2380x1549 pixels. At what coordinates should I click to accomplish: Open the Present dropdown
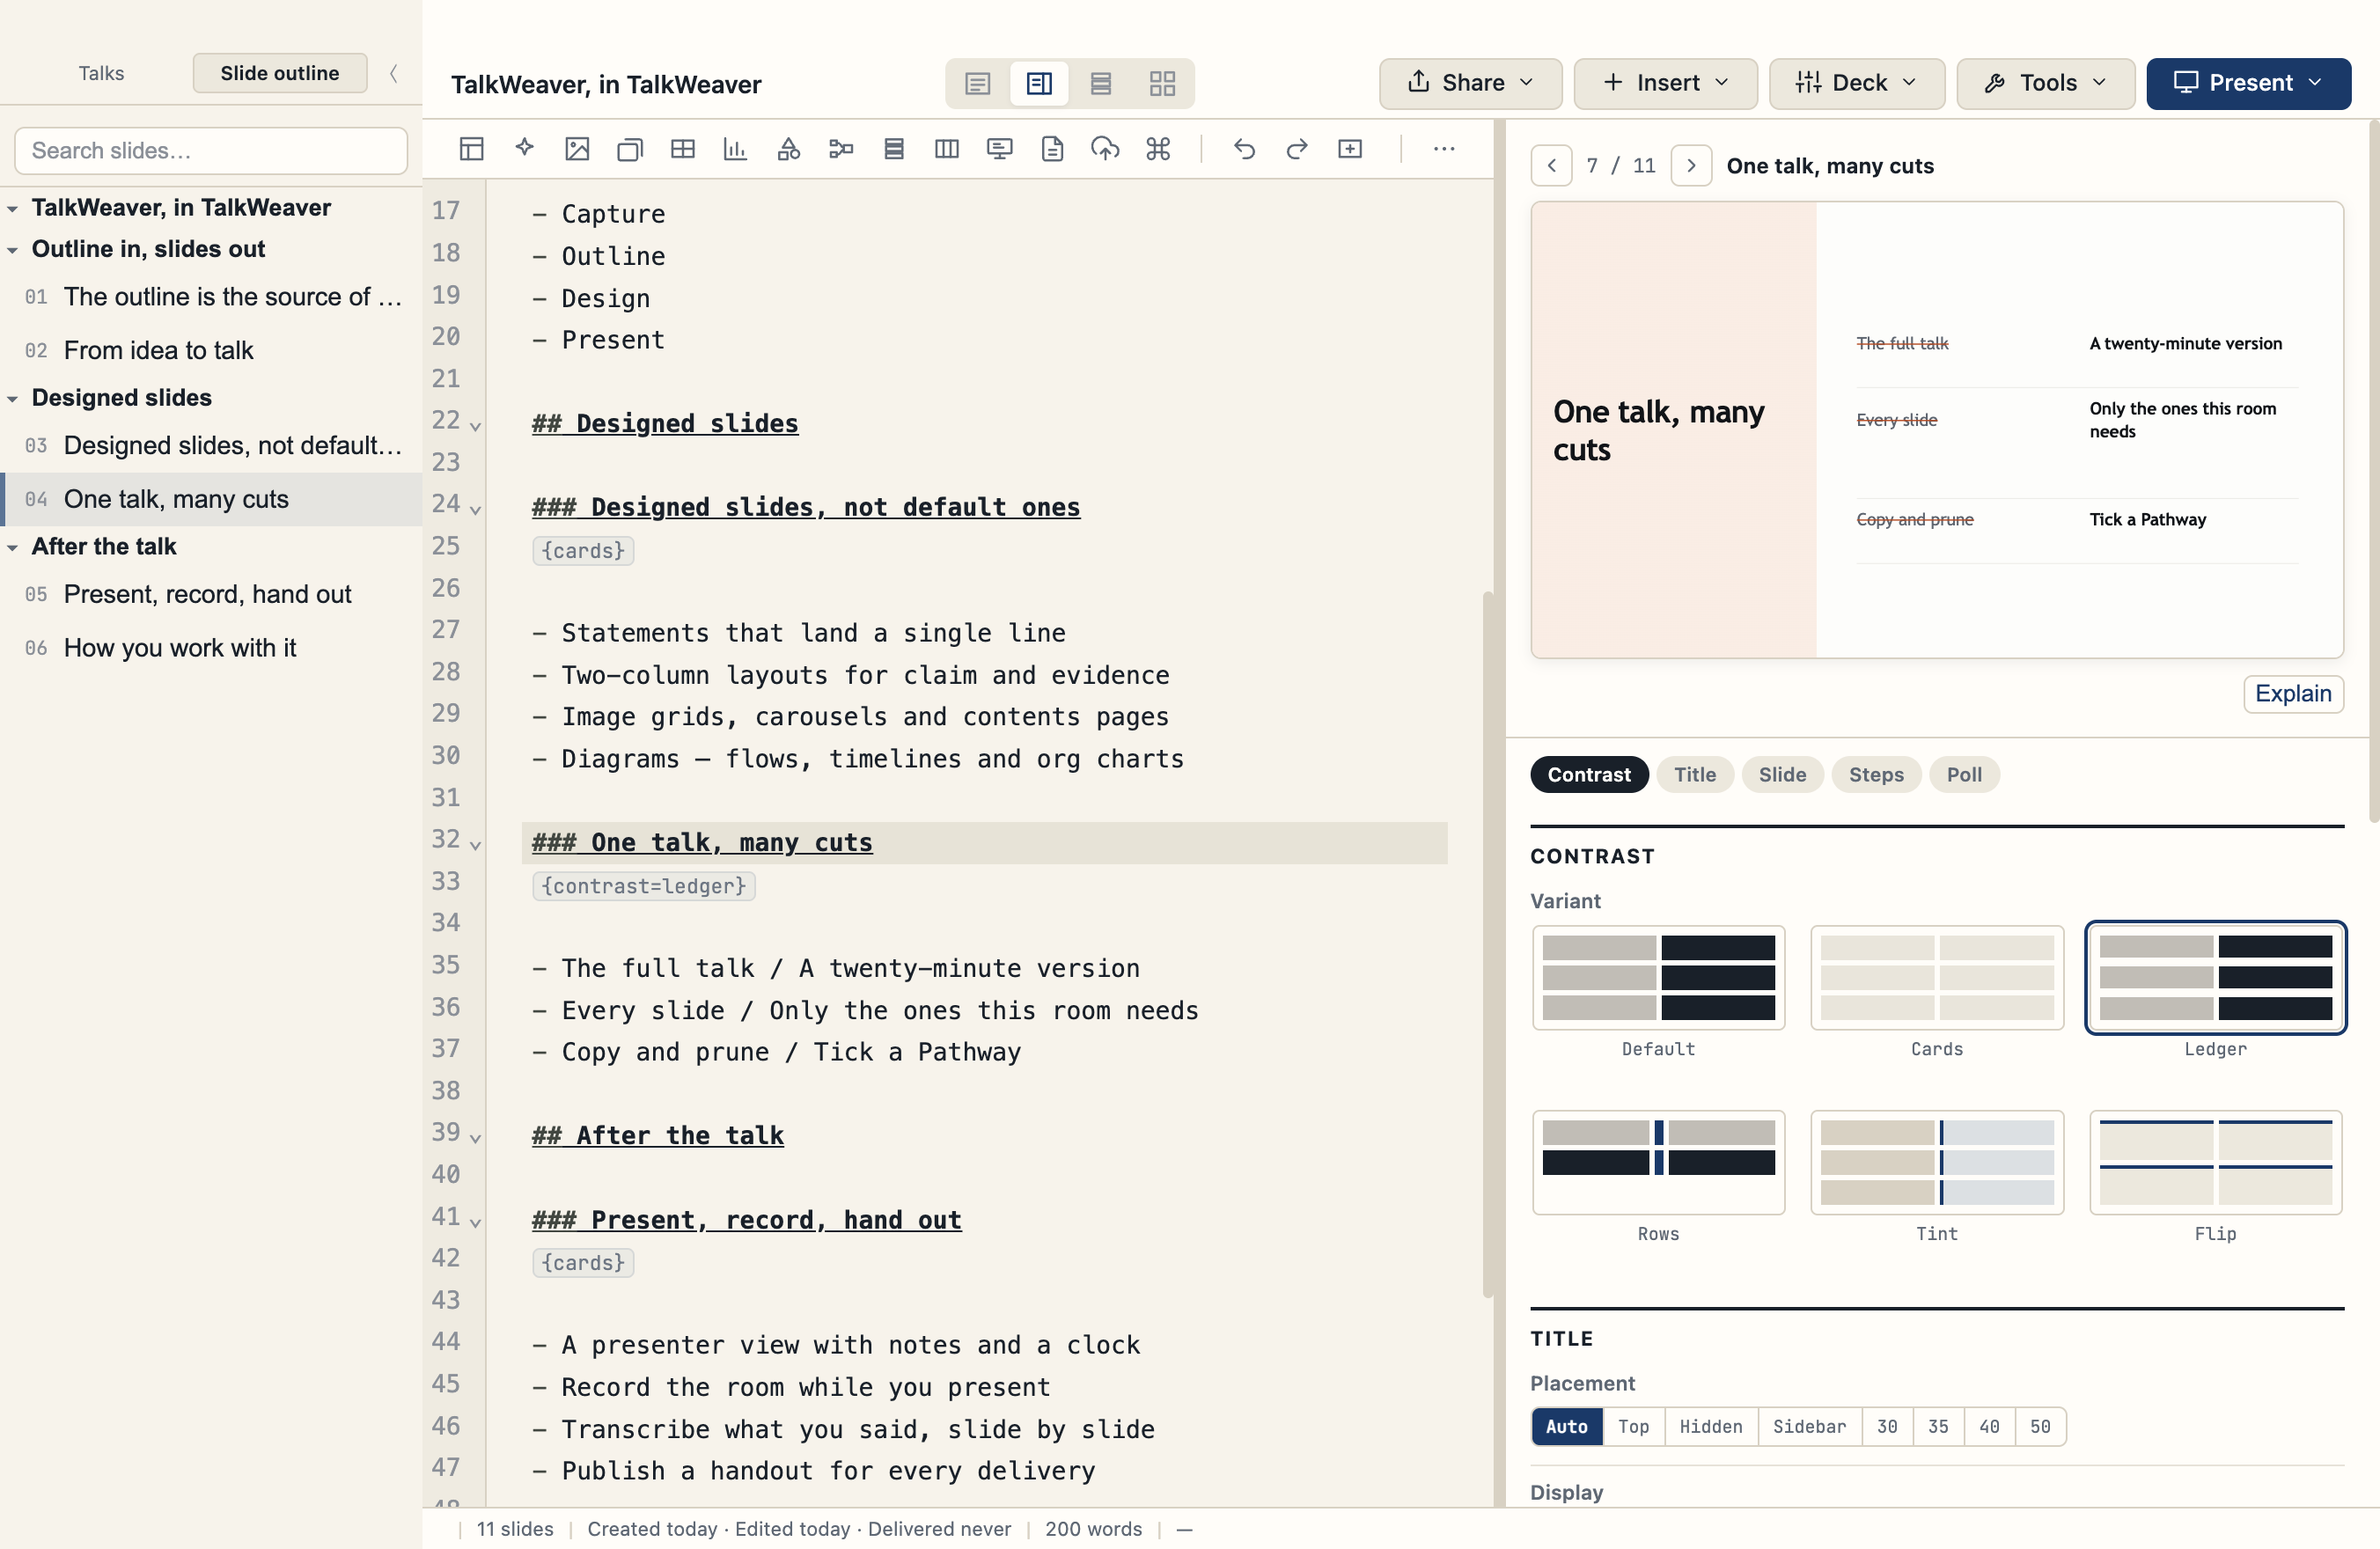click(2248, 83)
